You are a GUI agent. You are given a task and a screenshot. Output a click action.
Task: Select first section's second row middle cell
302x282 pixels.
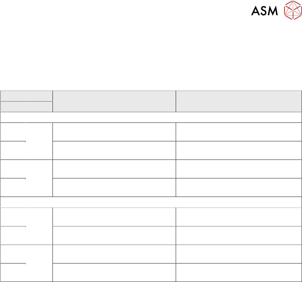114,150
